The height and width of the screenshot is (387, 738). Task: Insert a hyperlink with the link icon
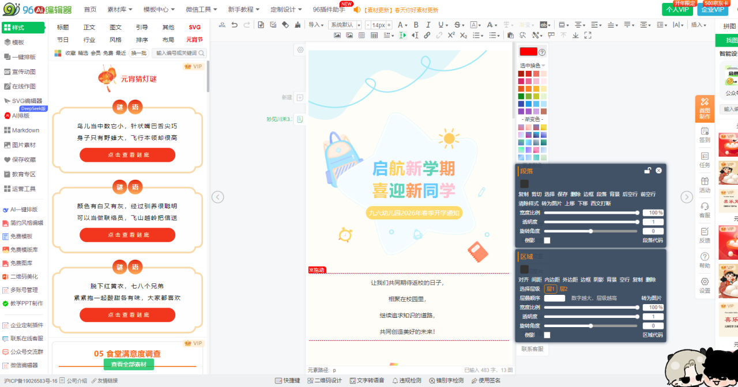(x=427, y=35)
